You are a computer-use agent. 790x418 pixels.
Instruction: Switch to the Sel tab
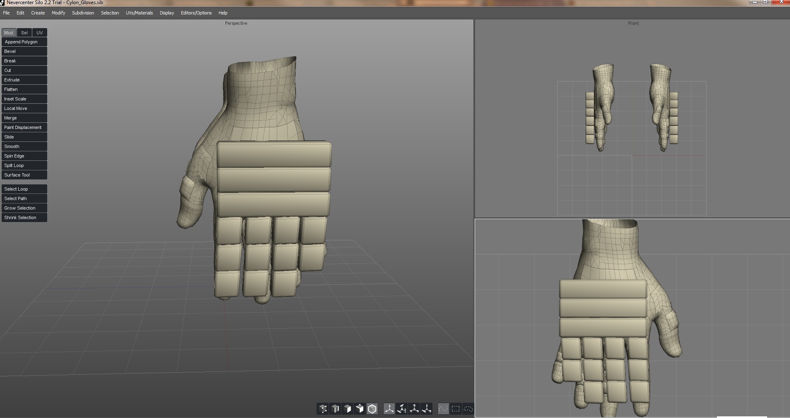[24, 33]
